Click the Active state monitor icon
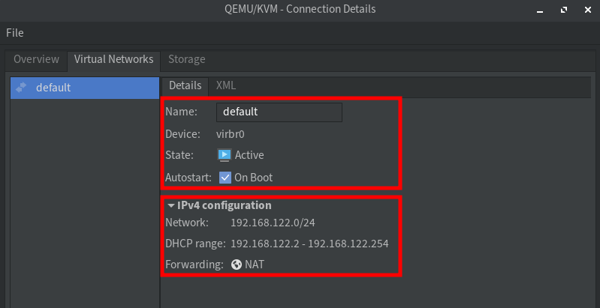Screen dimensions: 600x308 pyautogui.click(x=224, y=155)
